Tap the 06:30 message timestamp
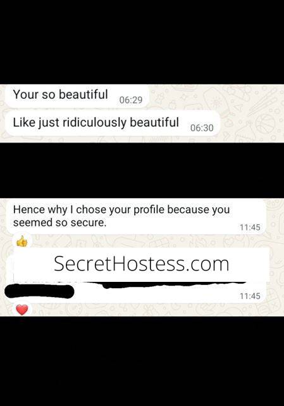The height and width of the screenshot is (406, 284). [x=202, y=128]
